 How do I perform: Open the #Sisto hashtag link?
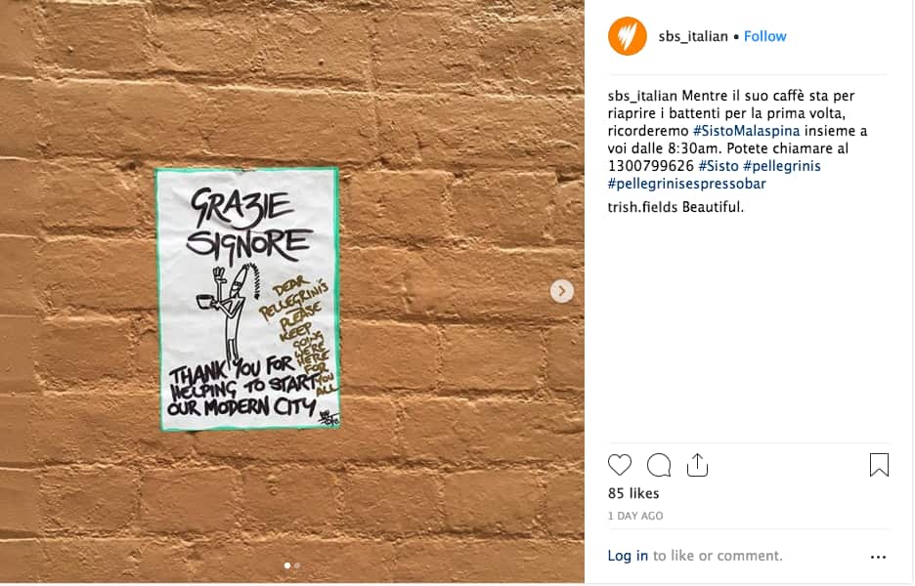[719, 166]
